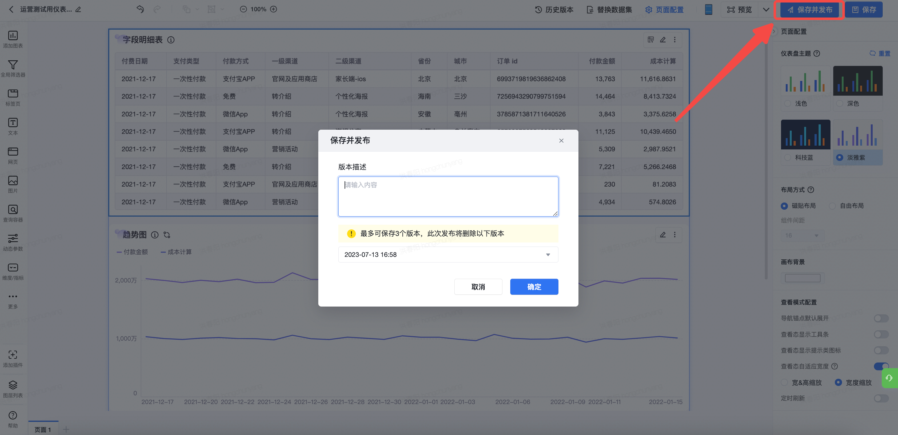
Task: Open the dropdown arrow next to Preview (预览)
Action: tap(766, 9)
